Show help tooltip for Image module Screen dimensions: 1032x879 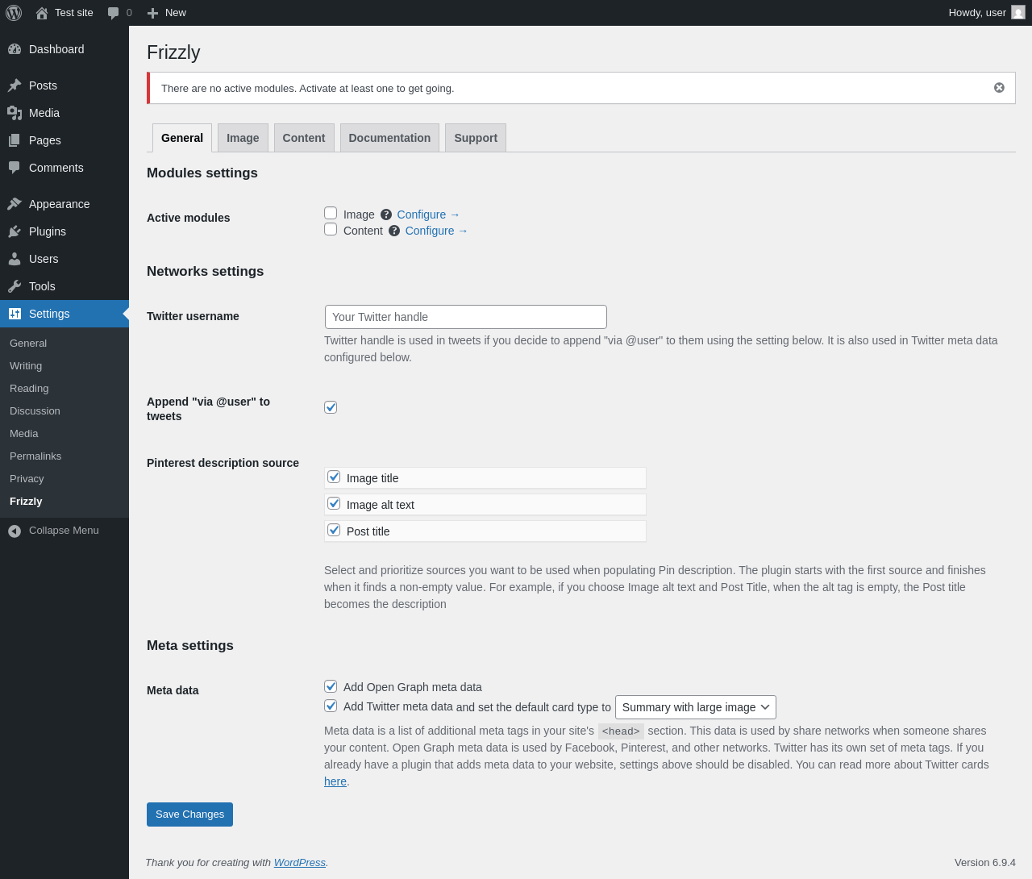point(386,215)
